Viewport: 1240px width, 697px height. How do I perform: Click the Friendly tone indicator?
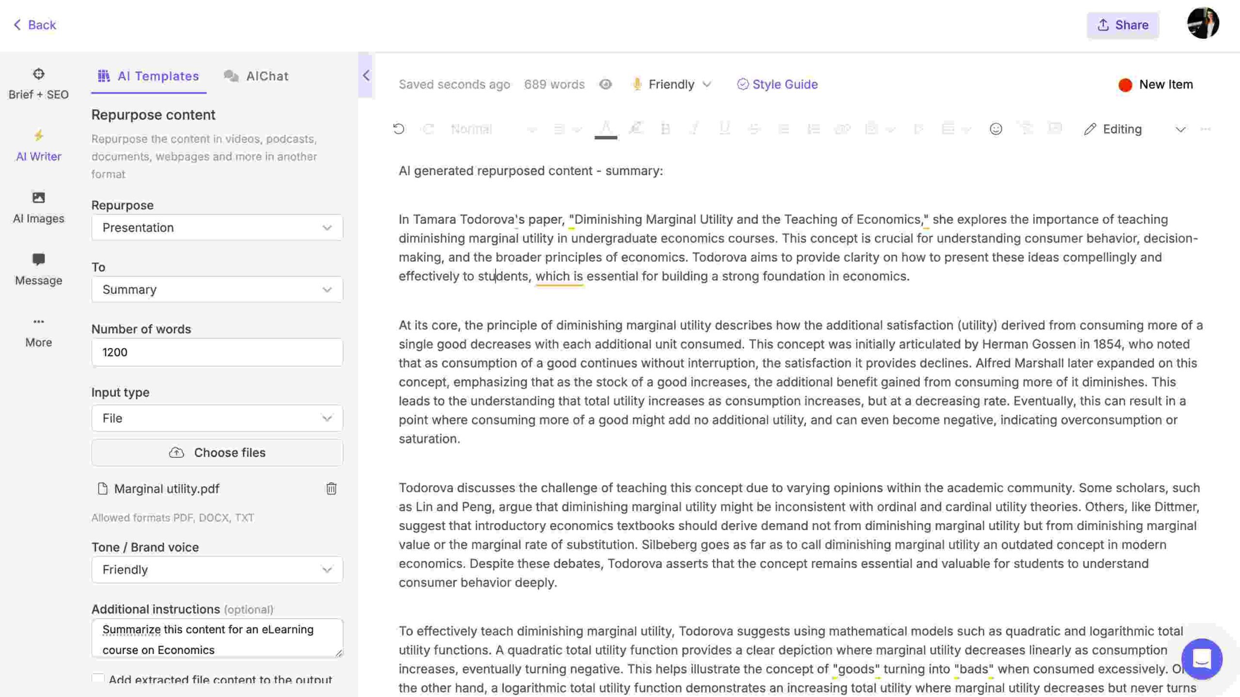tap(671, 85)
